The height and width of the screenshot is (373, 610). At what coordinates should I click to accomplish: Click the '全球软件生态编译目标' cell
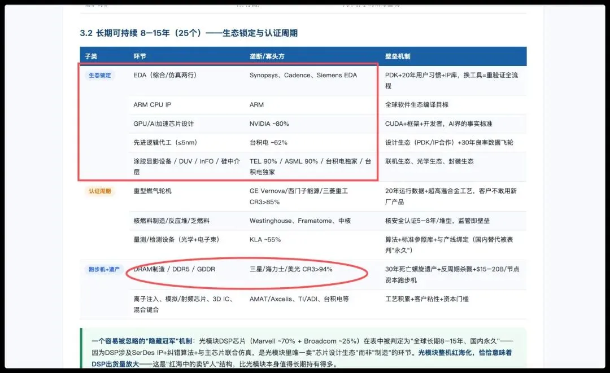(x=417, y=105)
